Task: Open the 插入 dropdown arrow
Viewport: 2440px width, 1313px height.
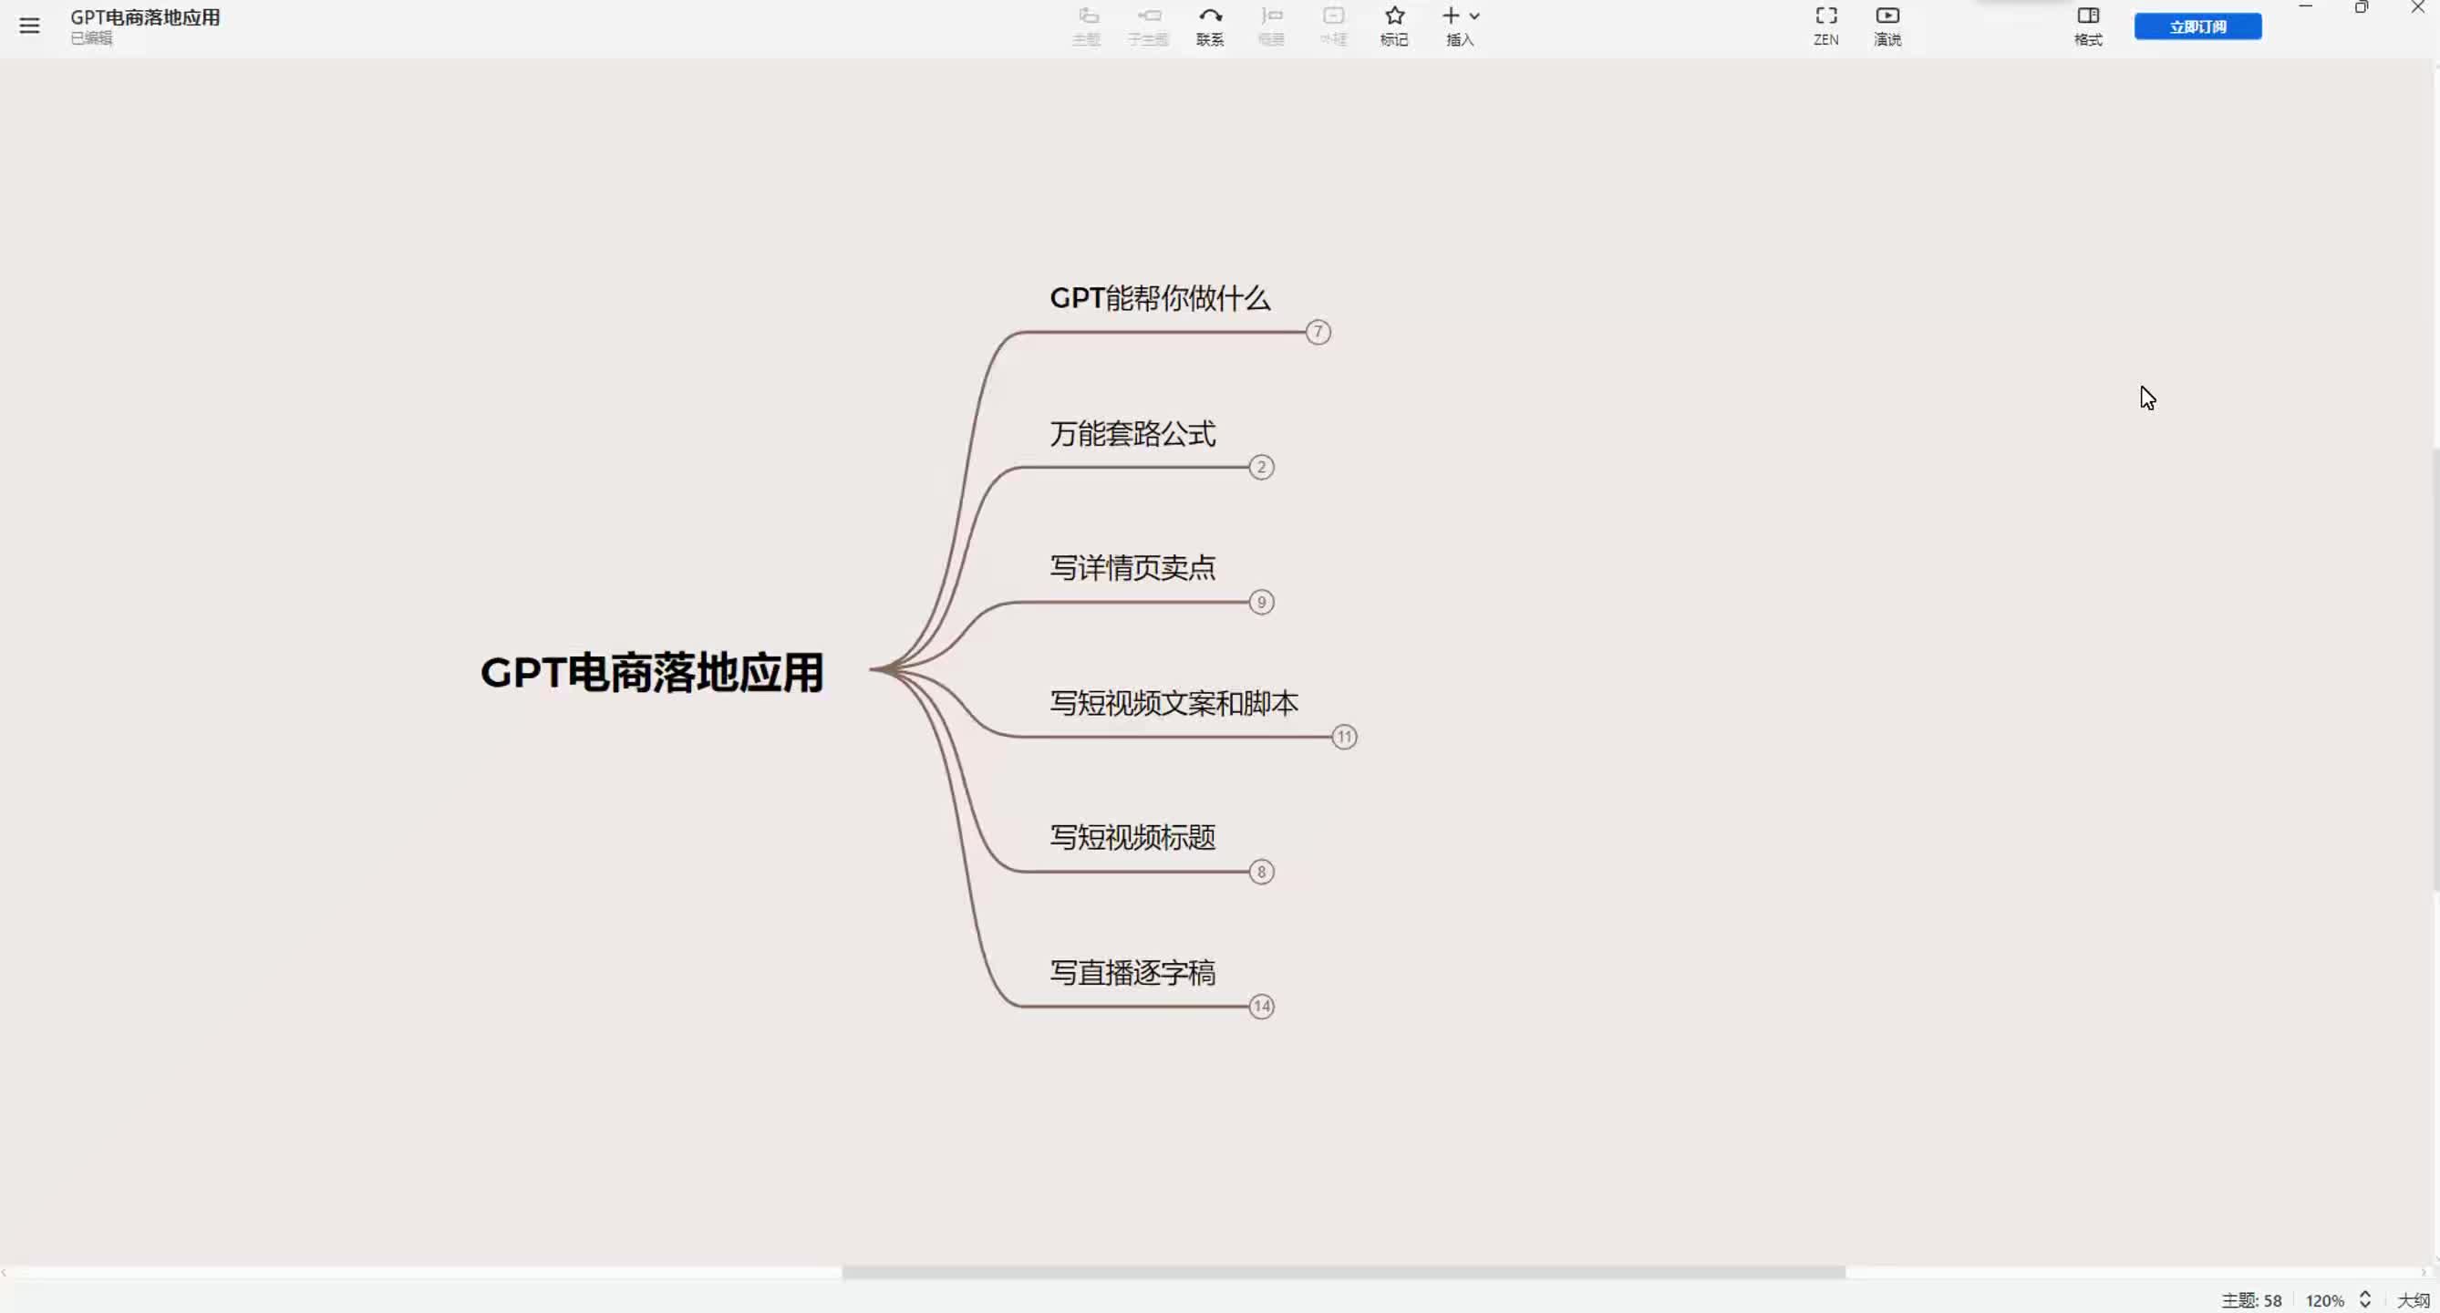Action: click(1474, 16)
